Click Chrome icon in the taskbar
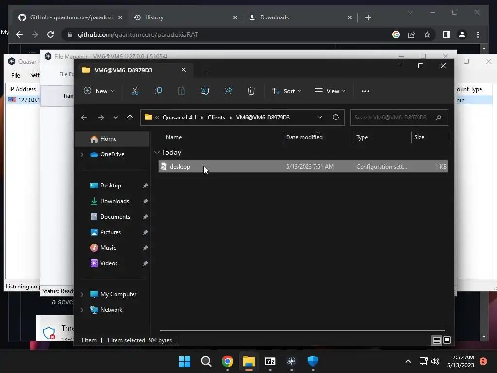Screen dimensions: 497x373 click(227, 361)
